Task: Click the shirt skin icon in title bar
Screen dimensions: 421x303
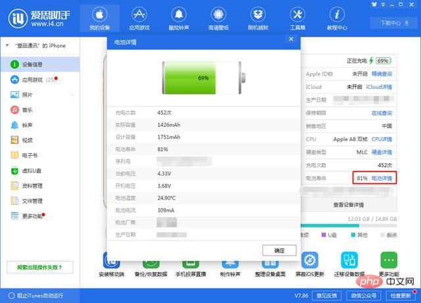Action: pos(374,5)
